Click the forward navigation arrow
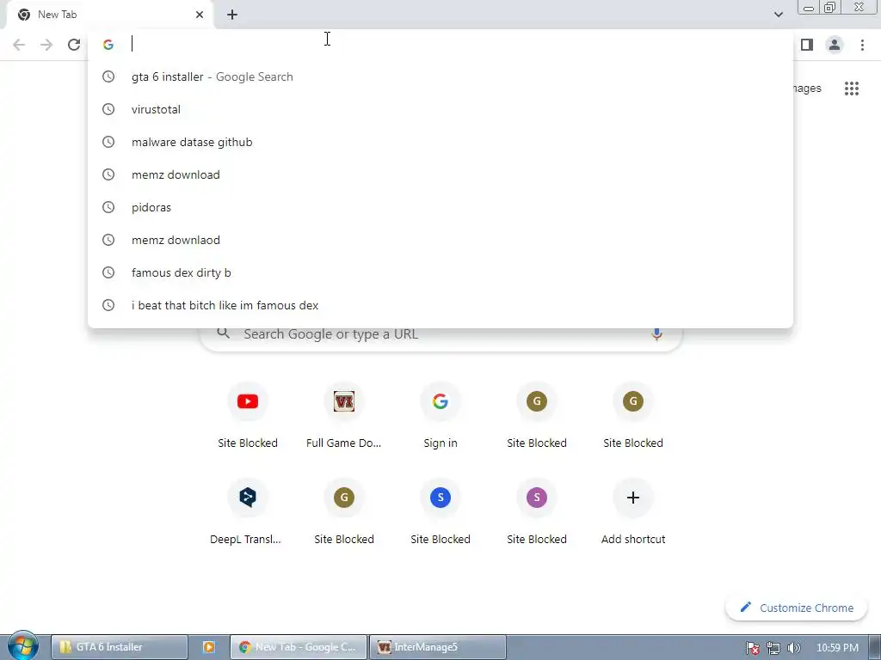Viewport: 881px width, 660px height. 46,45
